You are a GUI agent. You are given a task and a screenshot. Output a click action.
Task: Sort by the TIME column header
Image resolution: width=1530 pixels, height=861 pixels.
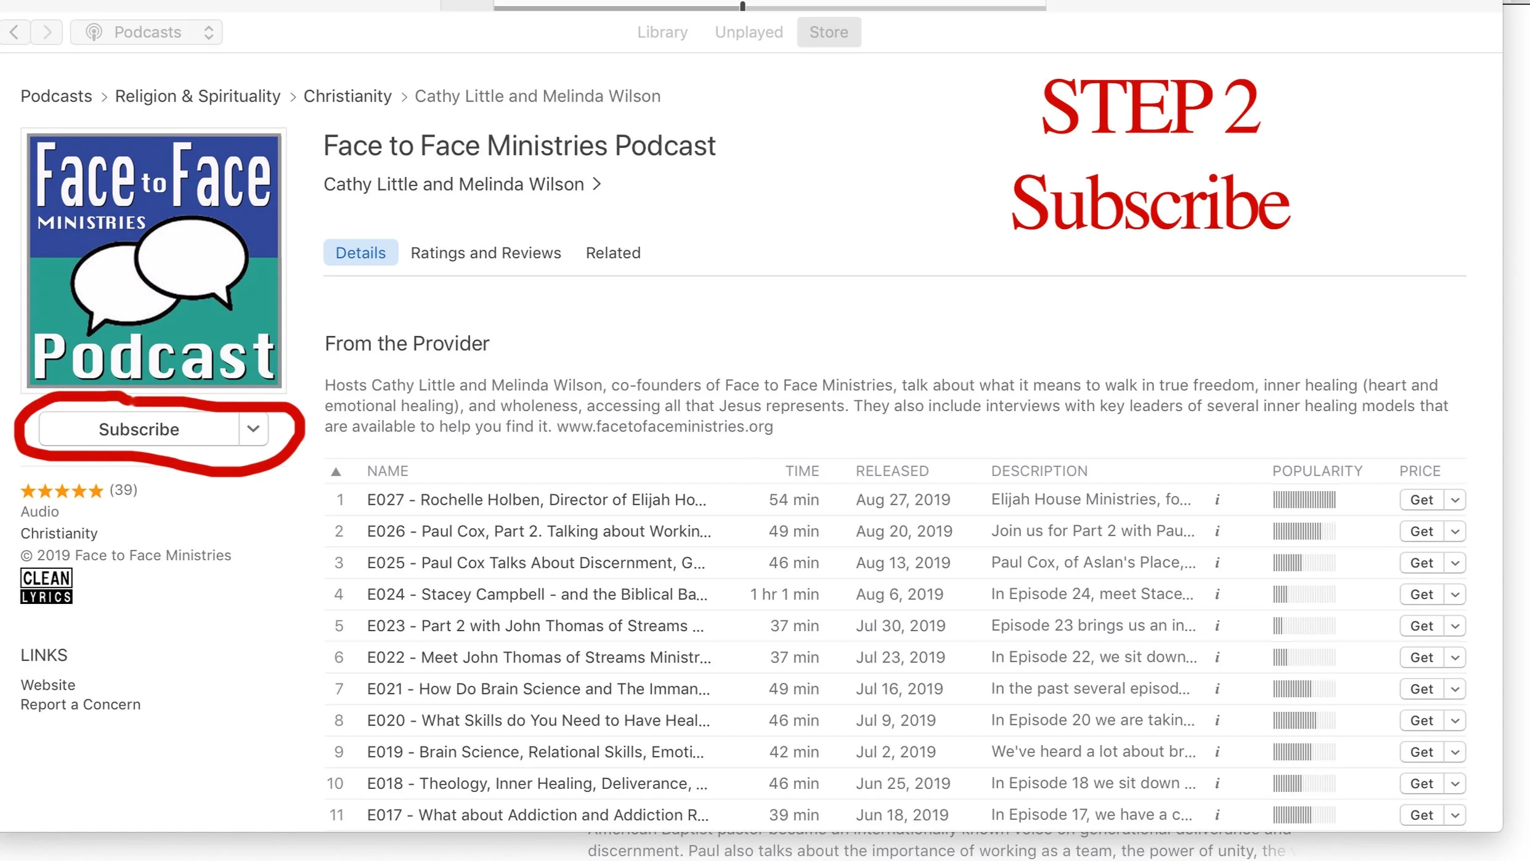pos(802,471)
